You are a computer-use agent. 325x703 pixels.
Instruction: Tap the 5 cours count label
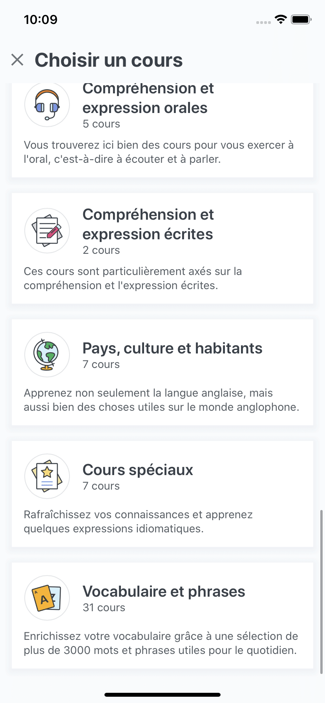pyautogui.click(x=101, y=124)
